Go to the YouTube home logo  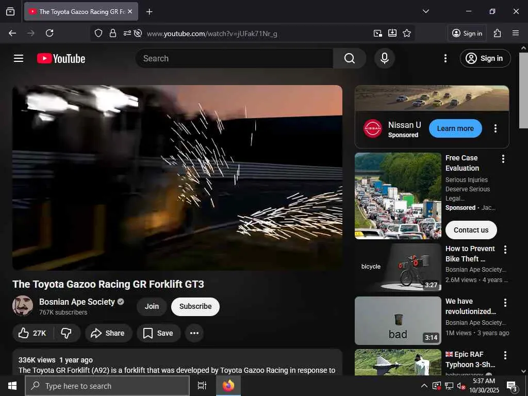point(61,58)
